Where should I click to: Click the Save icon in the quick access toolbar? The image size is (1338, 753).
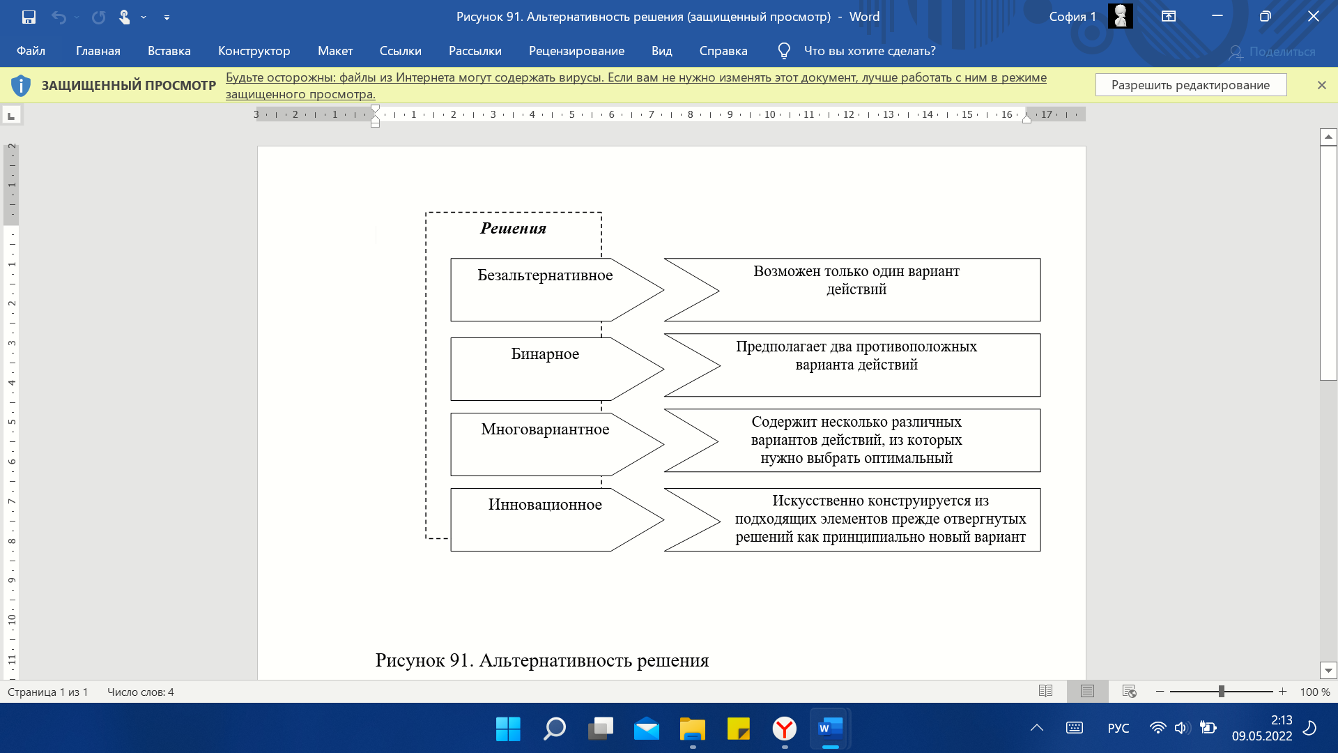point(29,17)
